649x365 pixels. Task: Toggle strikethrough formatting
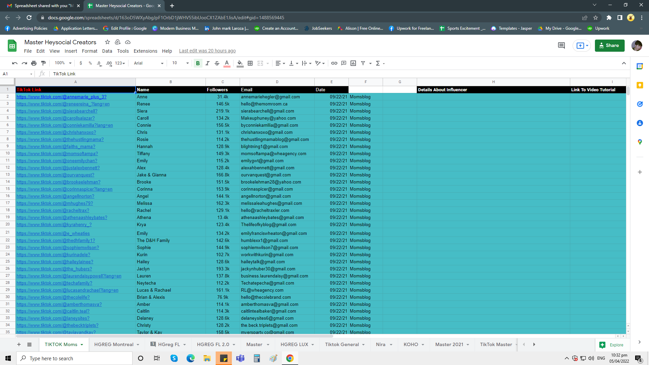pos(217,63)
